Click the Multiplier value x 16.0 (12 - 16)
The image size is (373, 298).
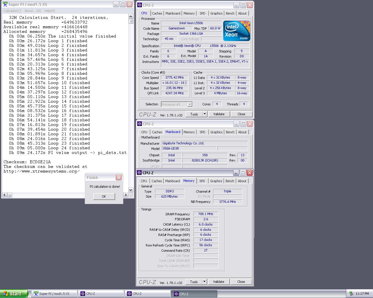coord(175,83)
